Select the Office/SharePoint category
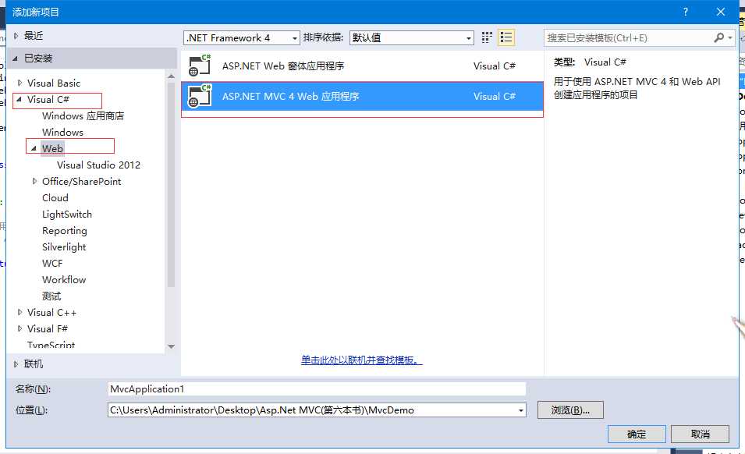The width and height of the screenshot is (745, 454). [x=81, y=182]
